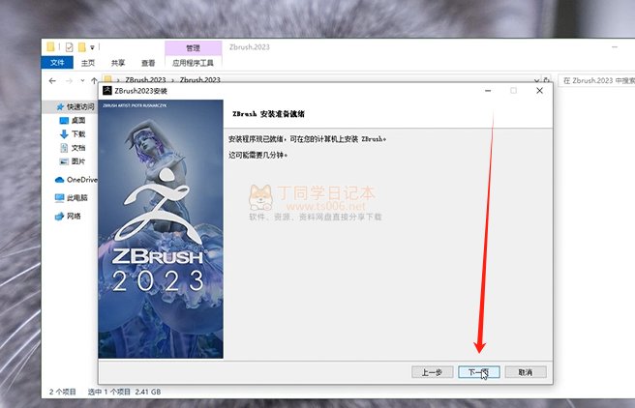Open 文档 in the navigation pane
Image resolution: width=635 pixels, height=408 pixels.
(x=78, y=148)
